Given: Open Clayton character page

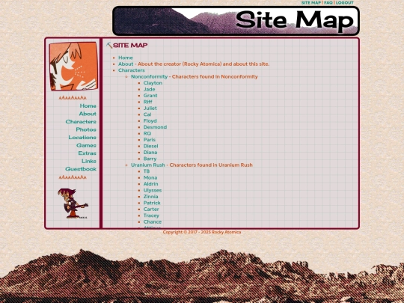Looking at the screenshot, I should coord(153,83).
